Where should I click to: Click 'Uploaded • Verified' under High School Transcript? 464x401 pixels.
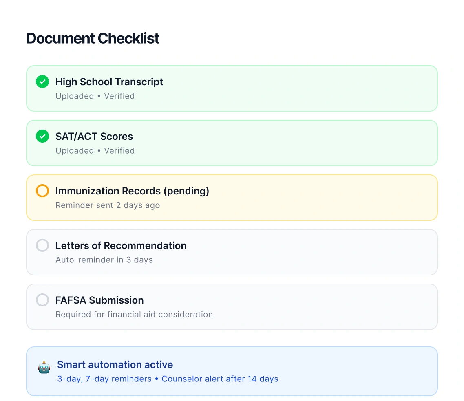(95, 96)
